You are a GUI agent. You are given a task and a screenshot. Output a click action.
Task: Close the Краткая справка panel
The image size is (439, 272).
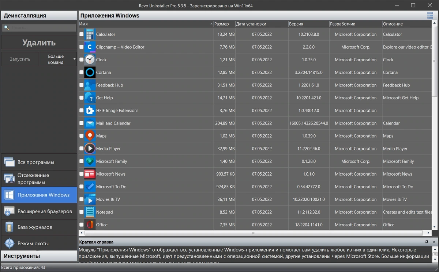pos(434,242)
